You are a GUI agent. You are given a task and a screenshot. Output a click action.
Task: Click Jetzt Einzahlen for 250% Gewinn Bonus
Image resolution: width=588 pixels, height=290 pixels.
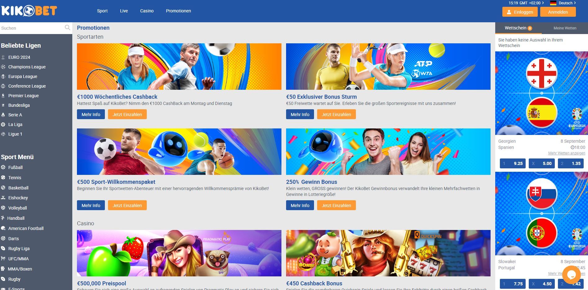tap(336, 206)
